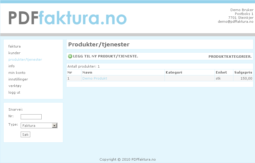Click the green plus add-product icon
The image size is (255, 163).
tap(70, 56)
